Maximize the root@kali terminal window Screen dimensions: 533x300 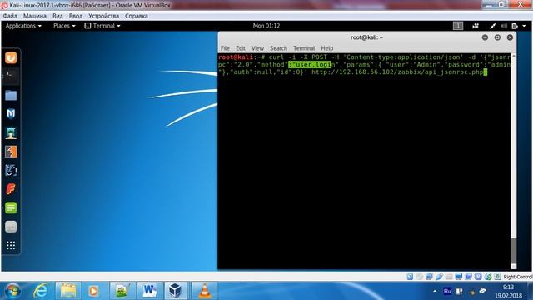[x=497, y=37]
